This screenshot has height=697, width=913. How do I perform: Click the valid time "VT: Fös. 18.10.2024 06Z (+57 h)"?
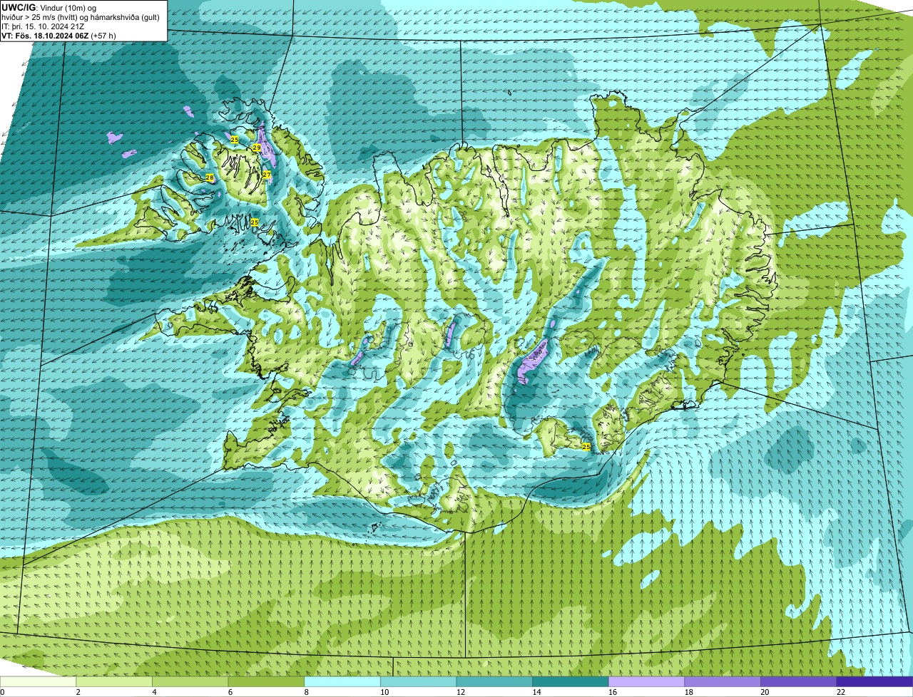pos(59,35)
